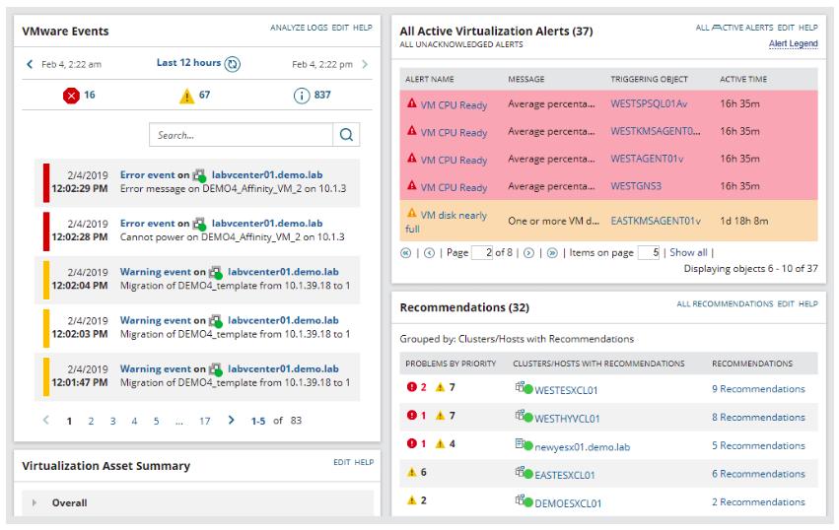Jump to last alerts page icon

click(552, 253)
